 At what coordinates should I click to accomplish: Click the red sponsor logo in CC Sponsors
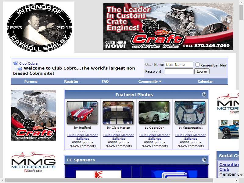click(x=98, y=174)
